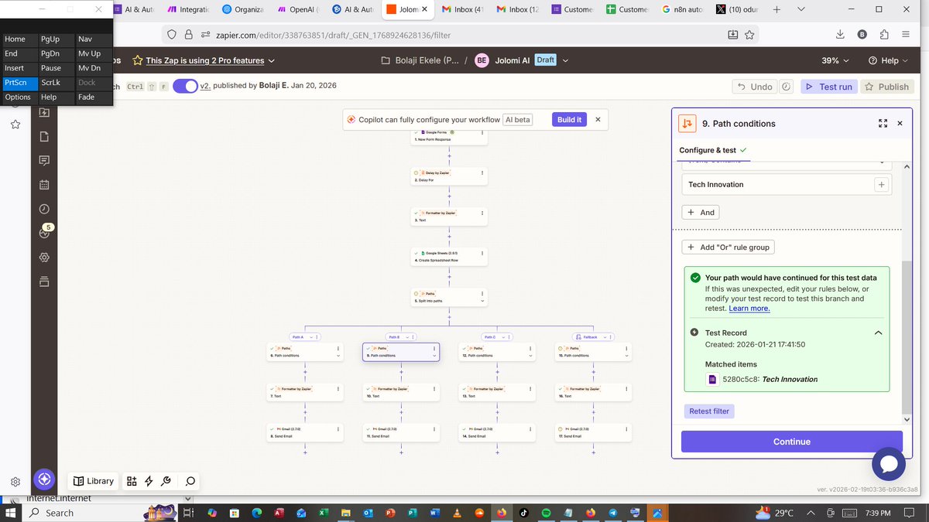Open the Zap details file icon in sidebar

pyautogui.click(x=44, y=137)
